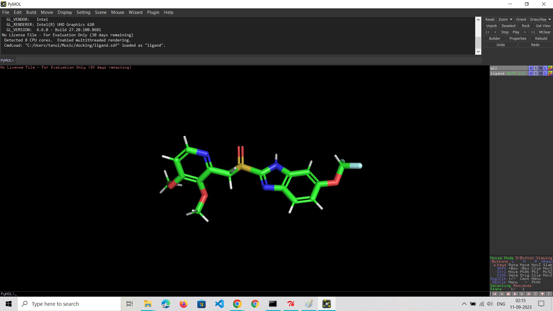The width and height of the screenshot is (553, 311).
Task: Open the Wizard menu
Action: [135, 12]
